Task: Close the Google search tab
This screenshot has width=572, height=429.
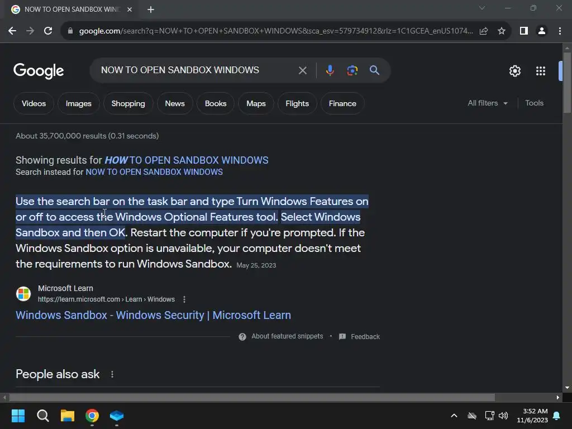Action: click(x=130, y=9)
